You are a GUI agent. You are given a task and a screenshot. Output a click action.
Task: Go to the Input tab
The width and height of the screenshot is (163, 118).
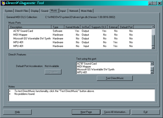click(x=63, y=11)
